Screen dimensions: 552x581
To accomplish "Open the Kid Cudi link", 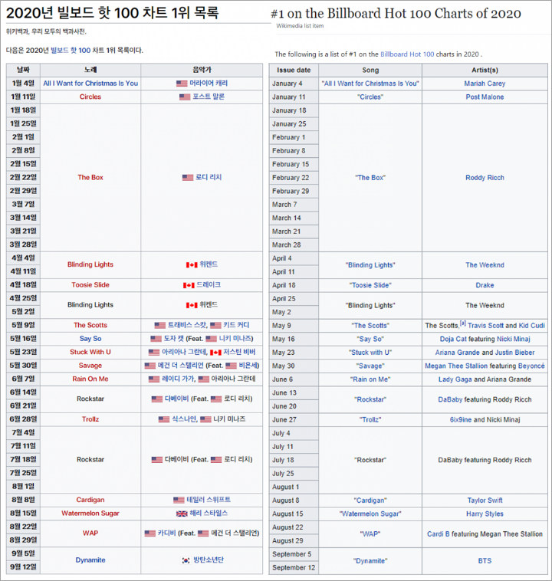I will (531, 325).
